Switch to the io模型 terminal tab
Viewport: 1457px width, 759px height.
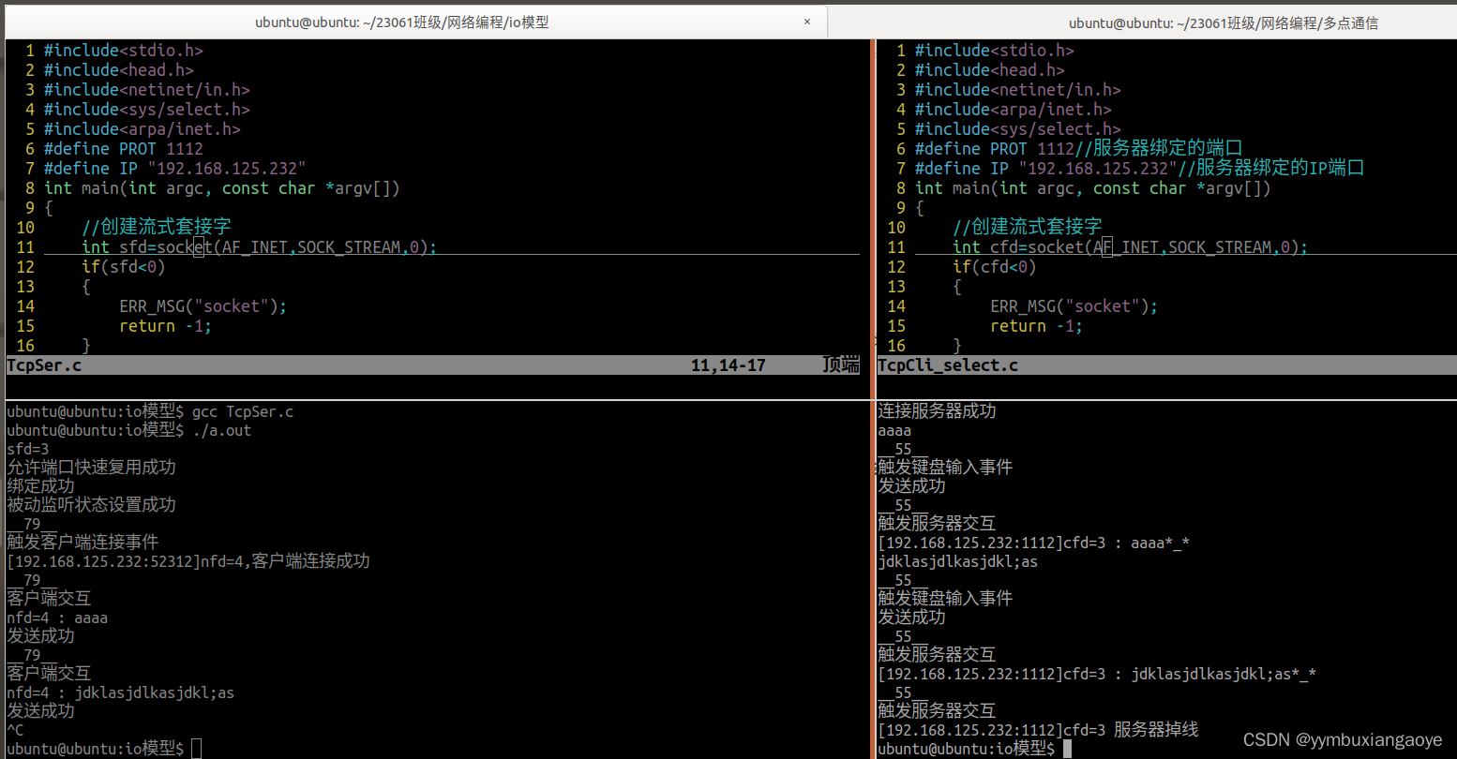tap(402, 22)
